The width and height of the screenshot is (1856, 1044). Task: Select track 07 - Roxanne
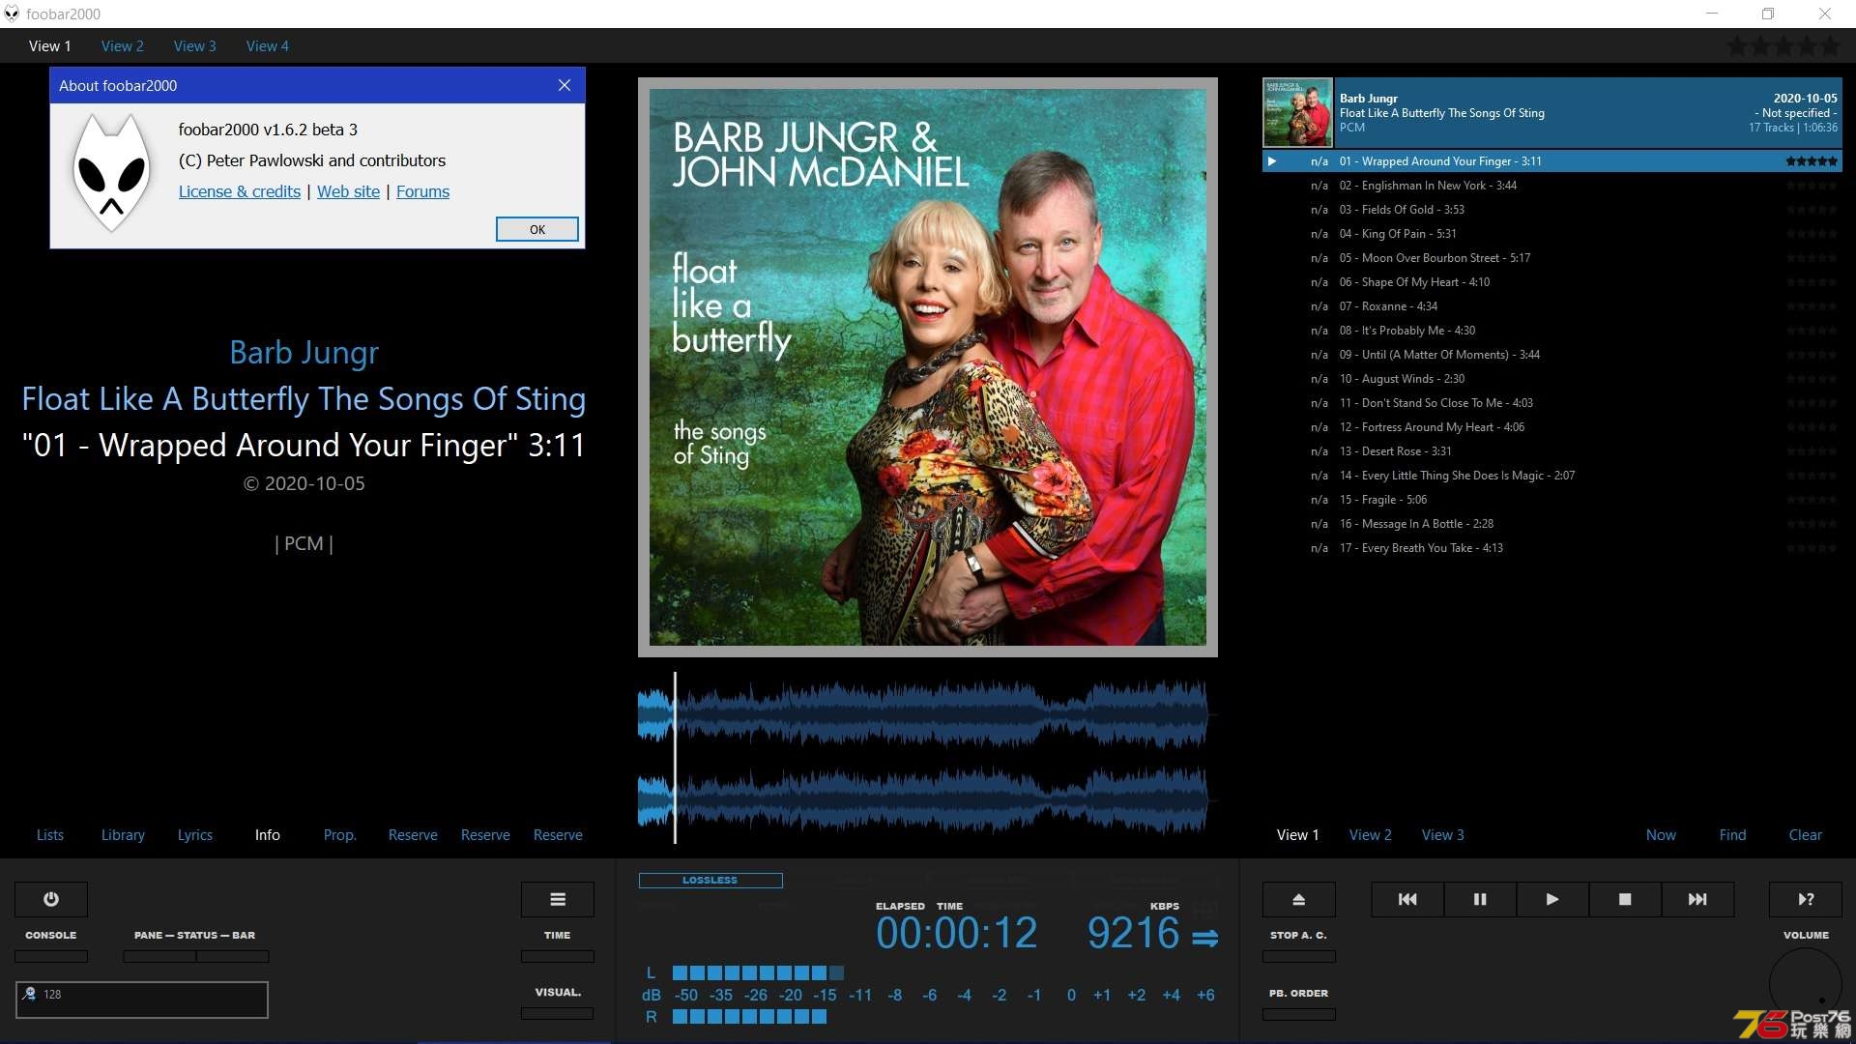(1552, 306)
